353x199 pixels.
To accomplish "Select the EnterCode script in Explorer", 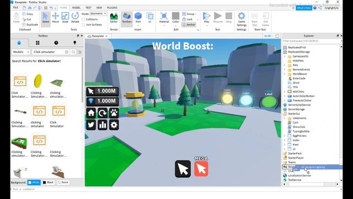I will pyautogui.click(x=299, y=78).
